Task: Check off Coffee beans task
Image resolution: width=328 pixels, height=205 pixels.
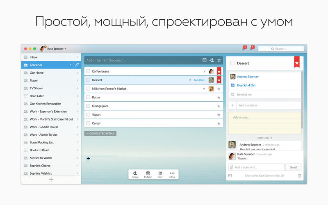Action: 88,71
